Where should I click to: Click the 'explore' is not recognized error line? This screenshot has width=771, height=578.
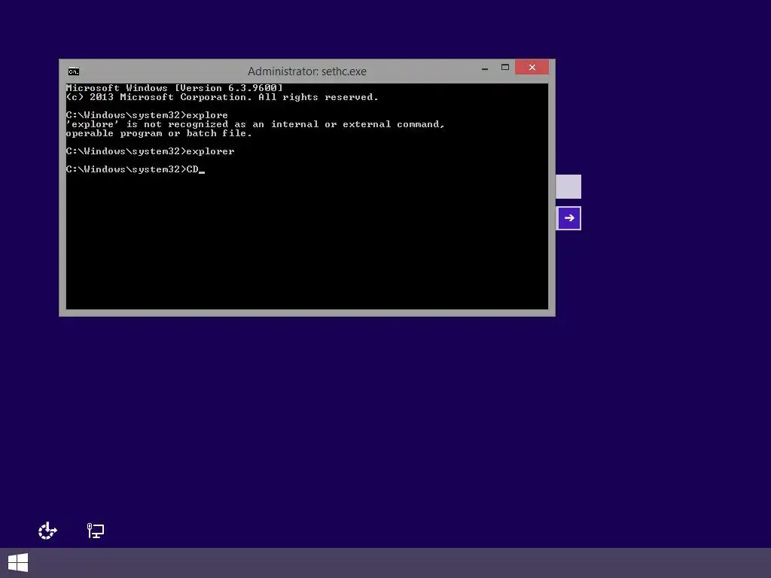pyautogui.click(x=255, y=124)
